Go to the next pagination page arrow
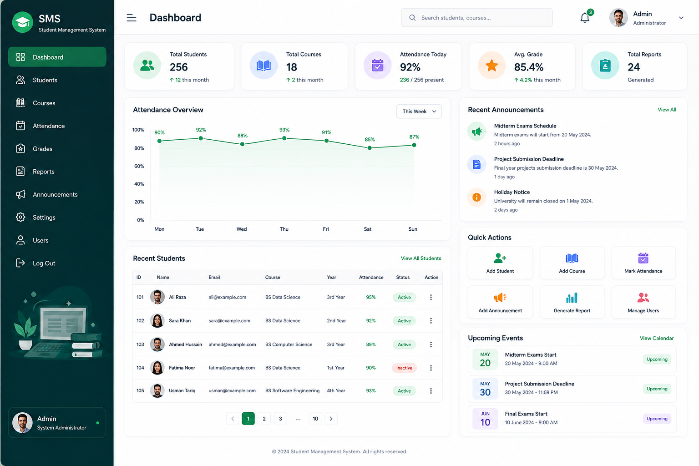 (x=331, y=419)
